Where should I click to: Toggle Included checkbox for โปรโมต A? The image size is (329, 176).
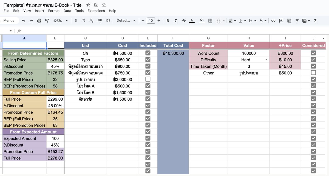pyautogui.click(x=148, y=86)
